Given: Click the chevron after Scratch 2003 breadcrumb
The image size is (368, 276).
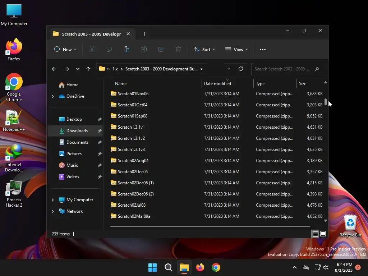Looking at the screenshot, I should [201, 69].
